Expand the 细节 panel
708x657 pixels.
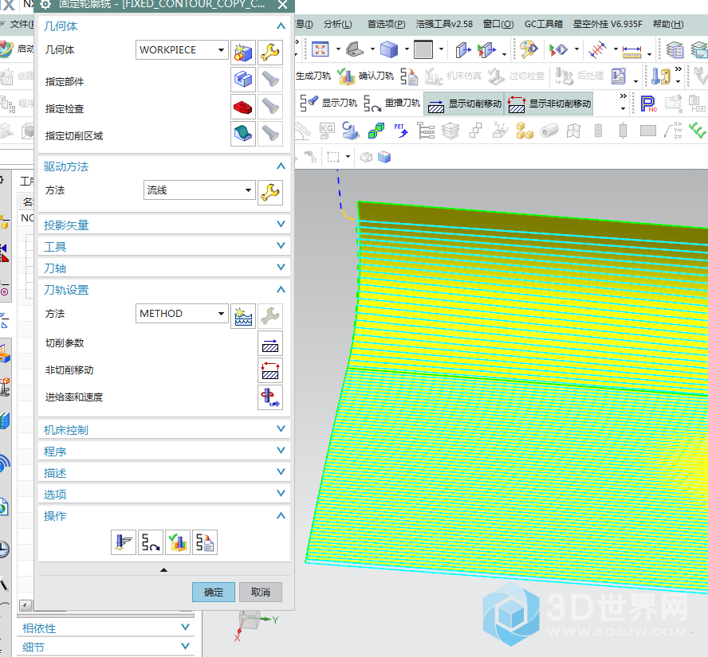point(185,646)
